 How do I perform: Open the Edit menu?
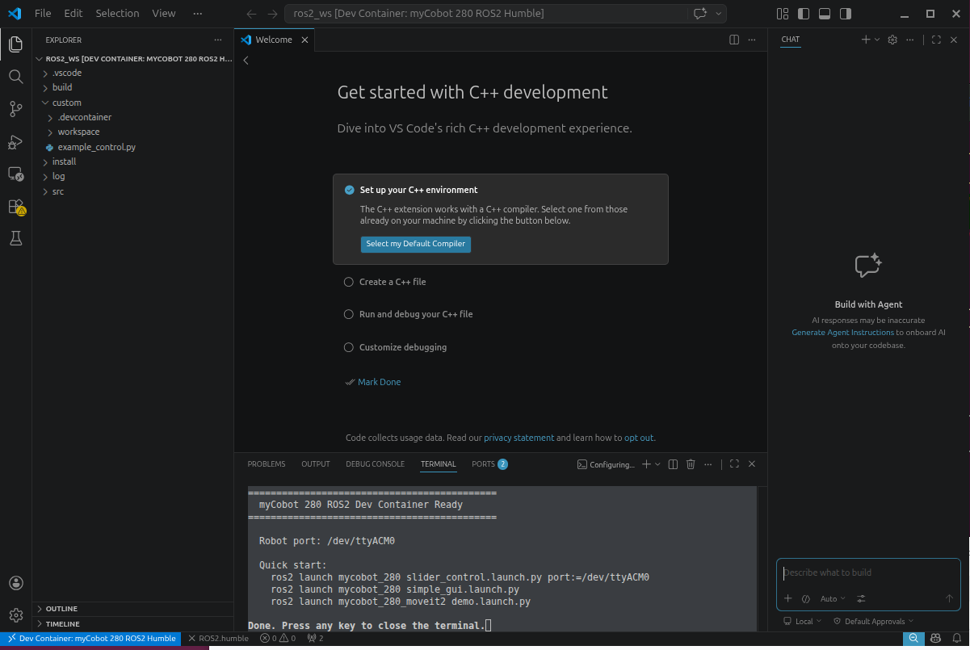(x=73, y=14)
